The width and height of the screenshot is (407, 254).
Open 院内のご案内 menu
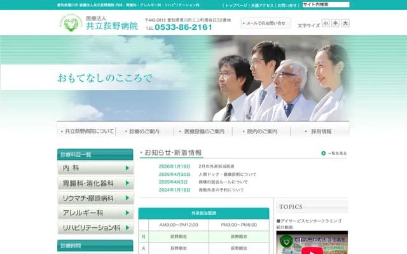[261, 131]
